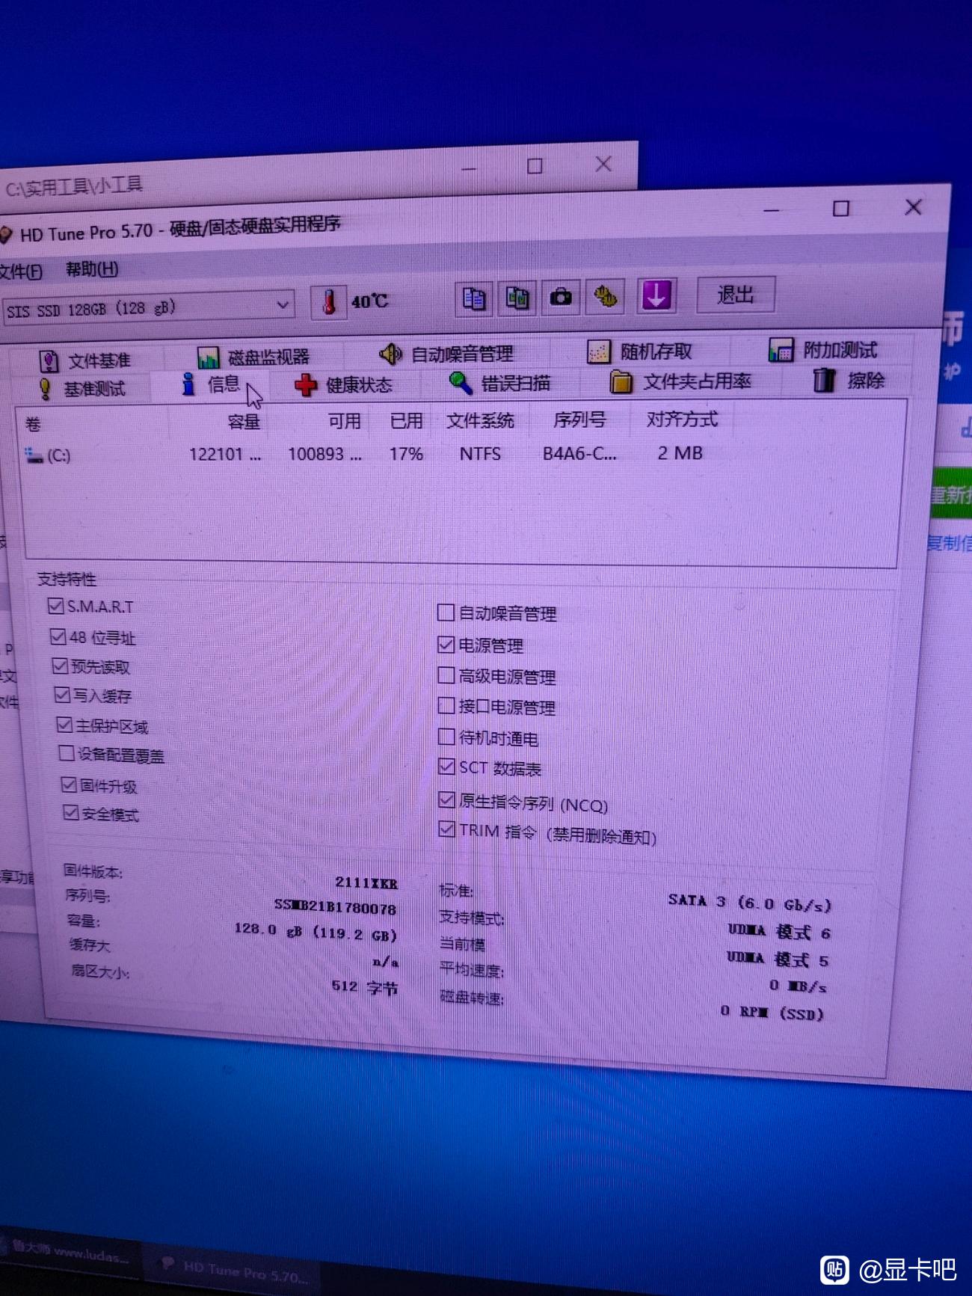Toggle the 固件升级 checkbox

click(69, 784)
